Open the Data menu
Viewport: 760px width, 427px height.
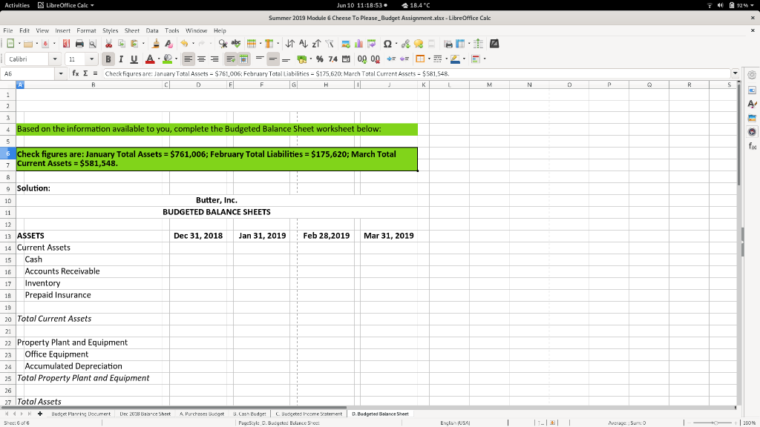(x=151, y=31)
